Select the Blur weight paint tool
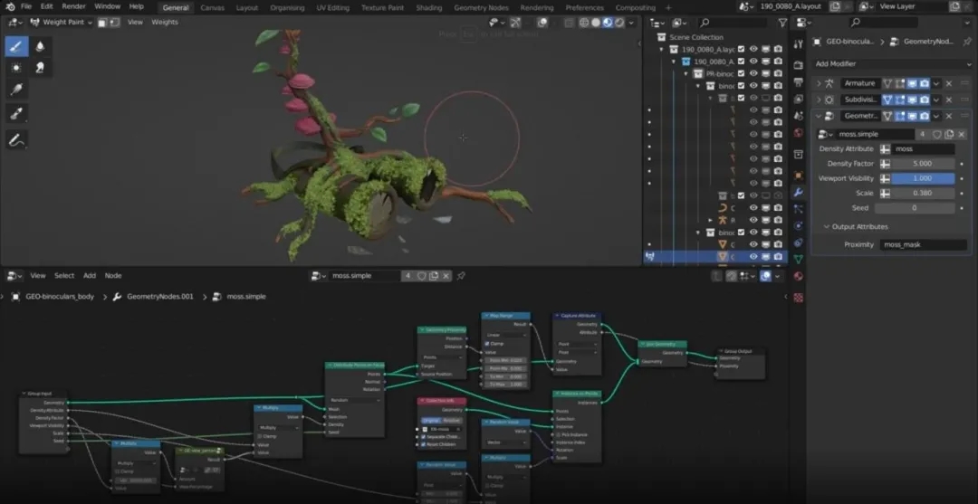Viewport: 978px width, 504px height. (41, 46)
